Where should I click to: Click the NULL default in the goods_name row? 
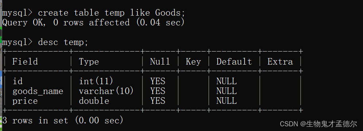(227, 91)
